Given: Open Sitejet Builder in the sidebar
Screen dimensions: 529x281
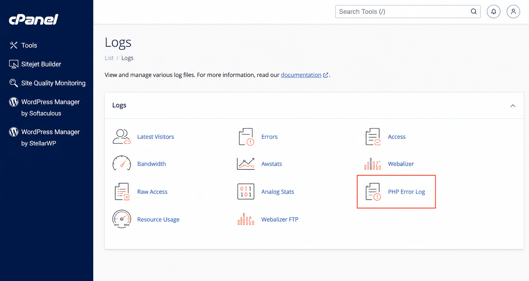Looking at the screenshot, I should pyautogui.click(x=41, y=64).
